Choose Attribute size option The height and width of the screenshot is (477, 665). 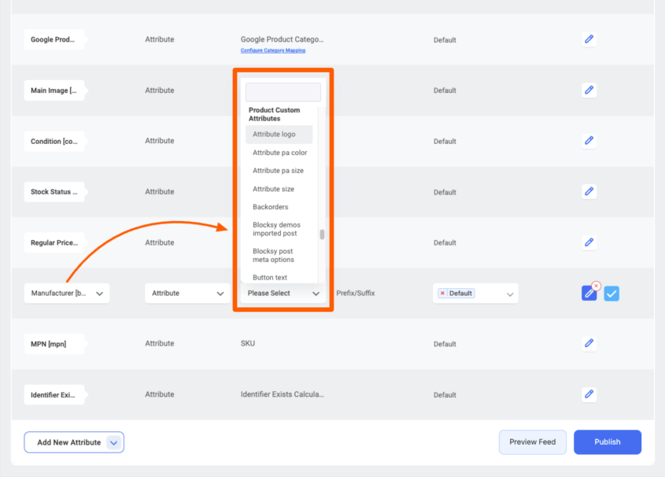tap(274, 189)
